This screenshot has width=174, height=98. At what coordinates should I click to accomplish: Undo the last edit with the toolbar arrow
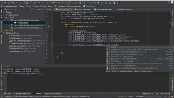click(x=13, y=2)
